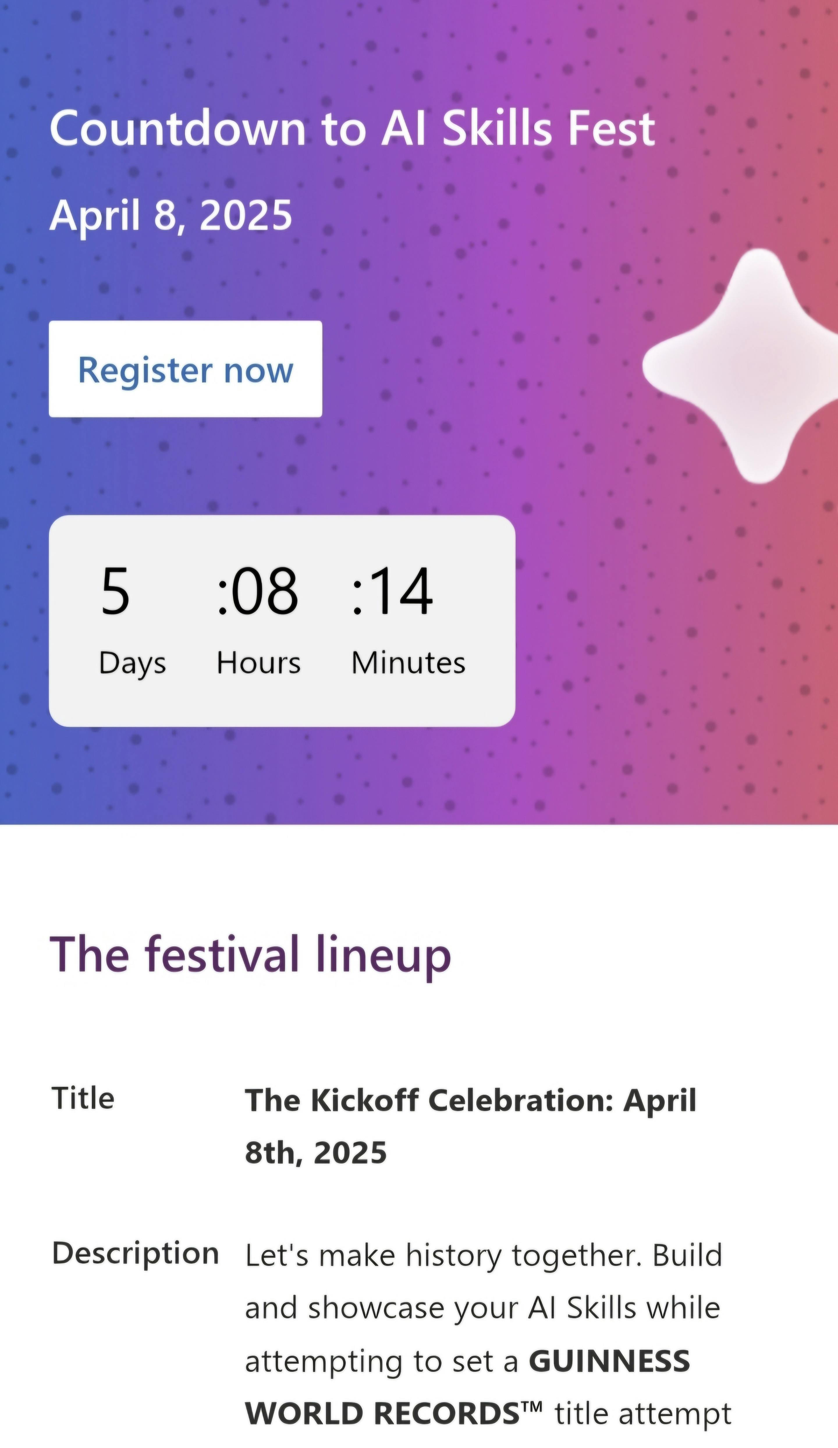Click The festival lineup heading
838x1448 pixels.
[251, 955]
